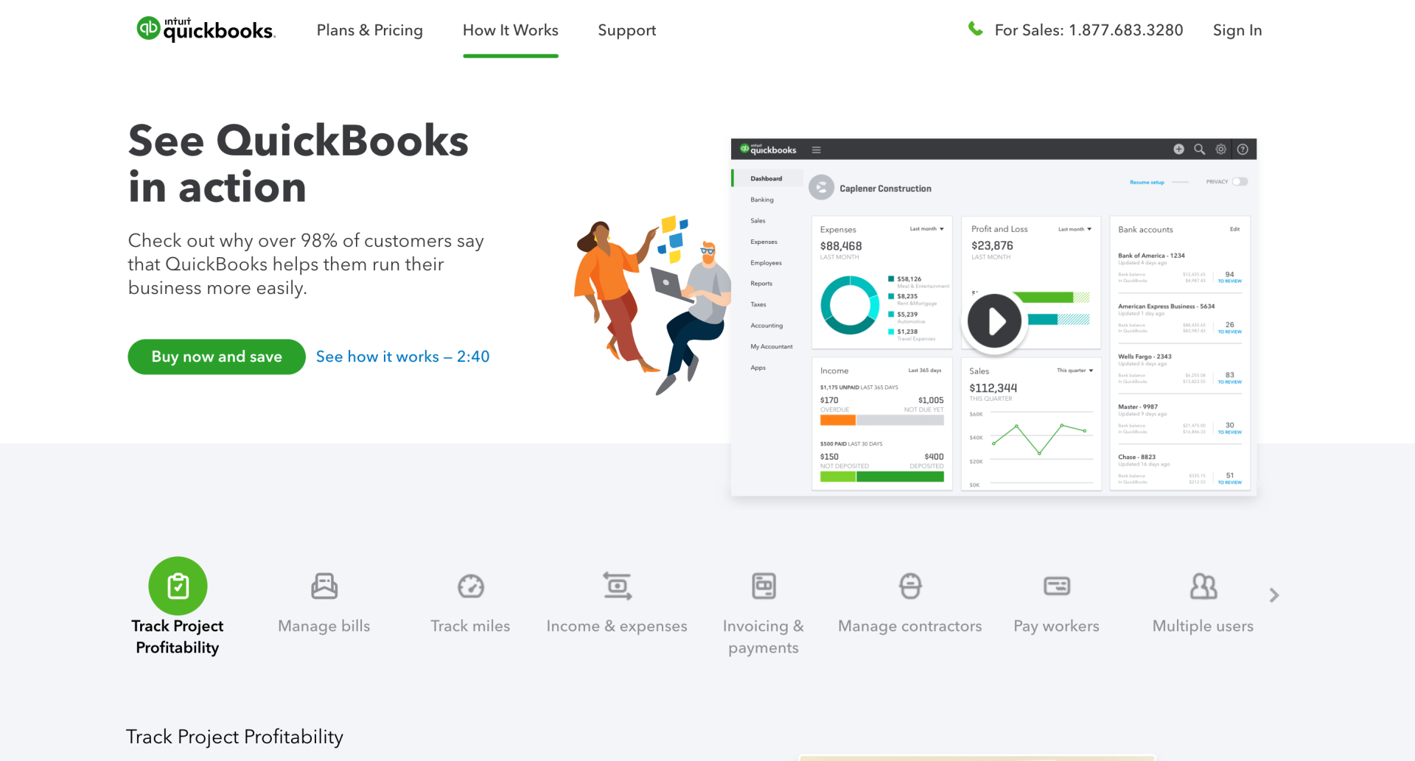Screen dimensions: 1415x761
Task: Click the Intuit QuickBooks logo
Action: coord(206,29)
